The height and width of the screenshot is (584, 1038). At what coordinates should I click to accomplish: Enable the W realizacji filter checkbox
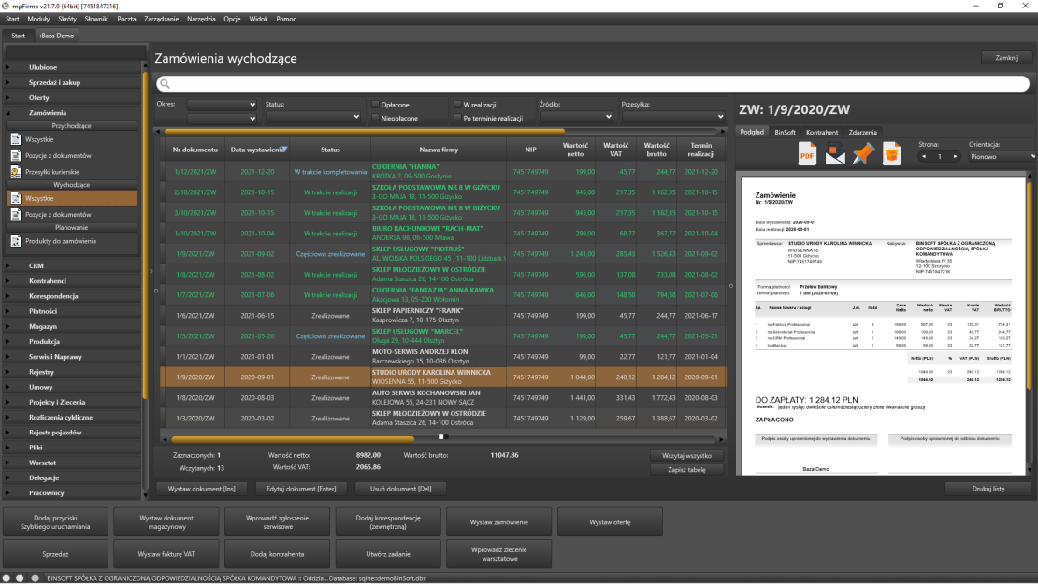457,105
